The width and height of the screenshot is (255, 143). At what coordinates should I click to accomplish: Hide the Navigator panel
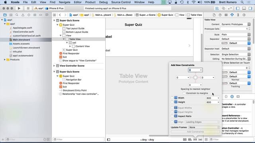pyautogui.click(x=237, y=8)
